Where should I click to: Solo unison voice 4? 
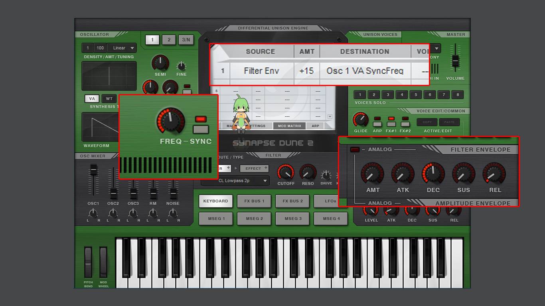click(x=402, y=95)
